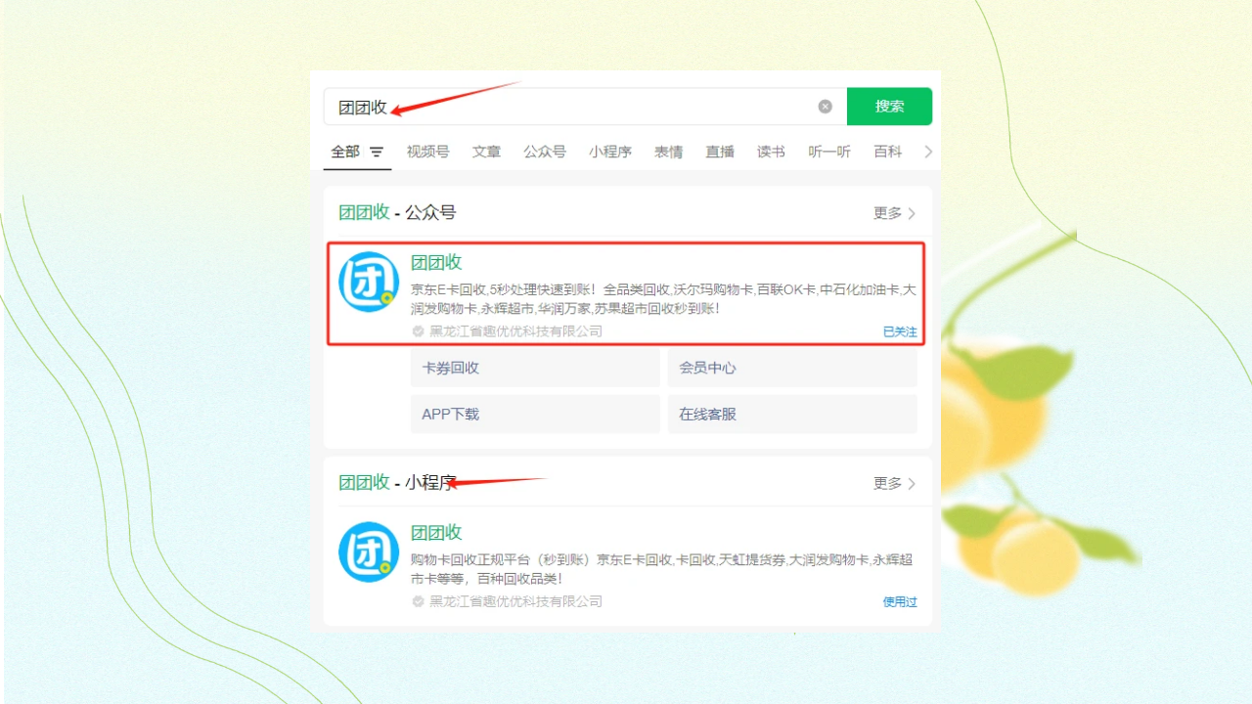Open the APP下载 menu button

535,414
